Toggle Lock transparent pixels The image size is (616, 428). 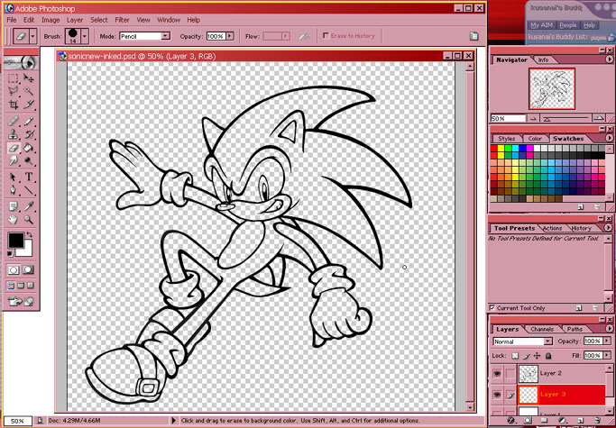click(515, 356)
